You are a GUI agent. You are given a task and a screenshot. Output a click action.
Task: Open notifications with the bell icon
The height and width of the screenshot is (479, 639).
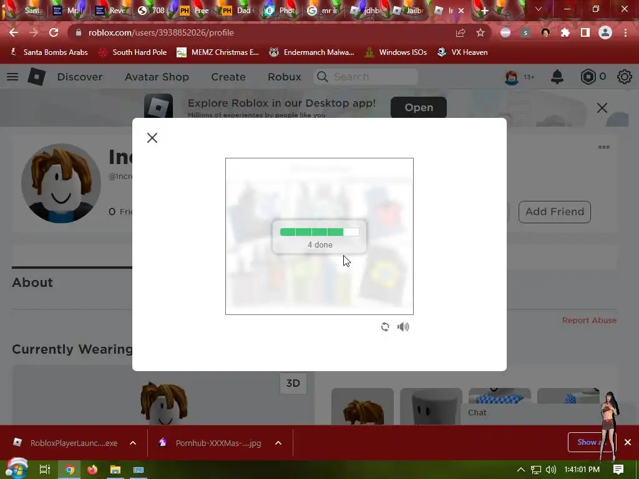(557, 77)
